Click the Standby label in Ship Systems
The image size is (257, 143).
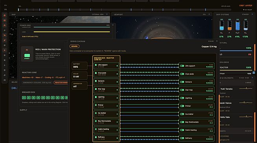[245, 14]
